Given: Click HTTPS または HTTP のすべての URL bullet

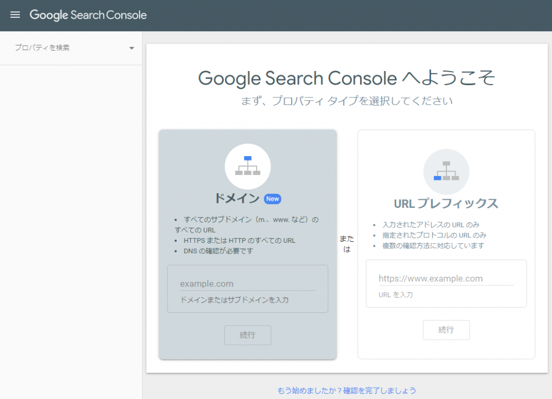Looking at the screenshot, I should [x=239, y=241].
